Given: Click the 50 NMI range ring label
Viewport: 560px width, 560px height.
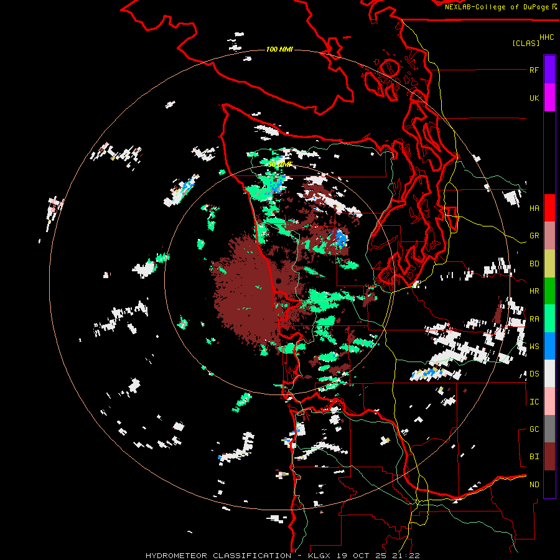Looking at the screenshot, I should pos(281,164).
